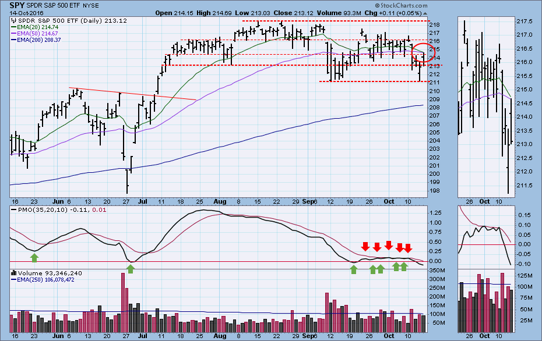This screenshot has width=542, height=341.
Task: Click the Volume 93.3M header value
Action: click(x=339, y=13)
